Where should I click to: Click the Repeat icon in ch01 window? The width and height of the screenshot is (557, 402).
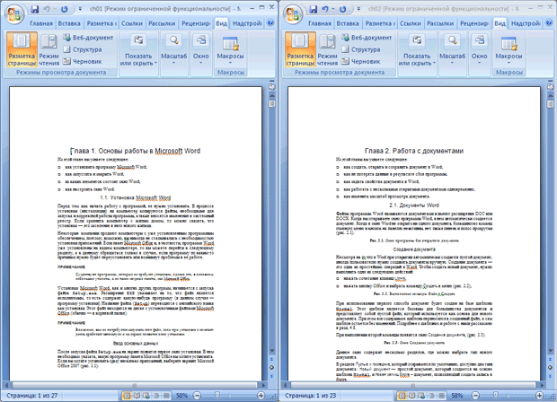[65, 9]
